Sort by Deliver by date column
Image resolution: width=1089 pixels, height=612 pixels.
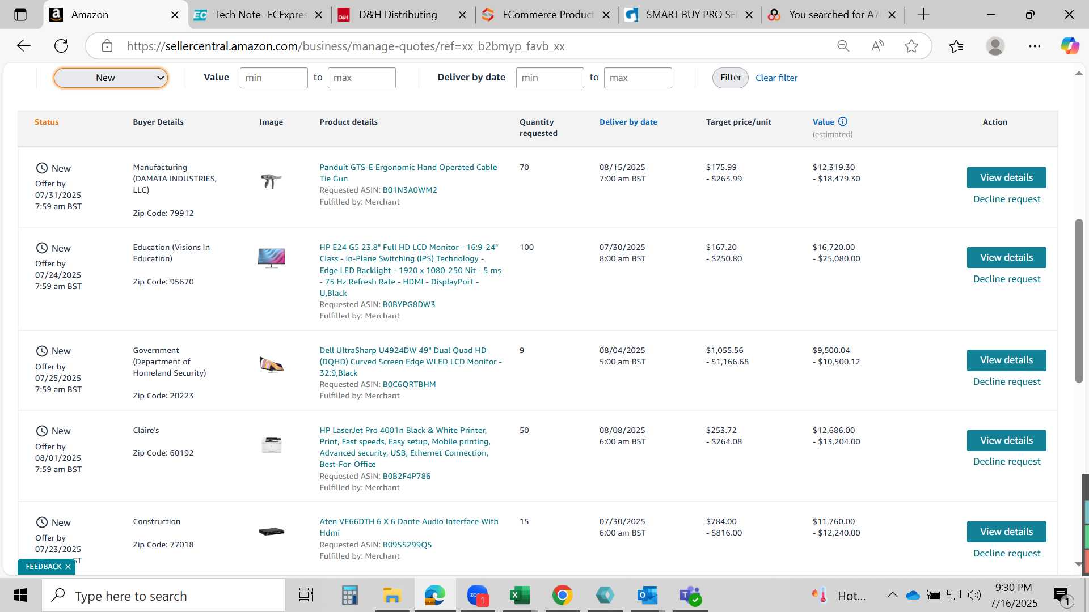pyautogui.click(x=628, y=122)
